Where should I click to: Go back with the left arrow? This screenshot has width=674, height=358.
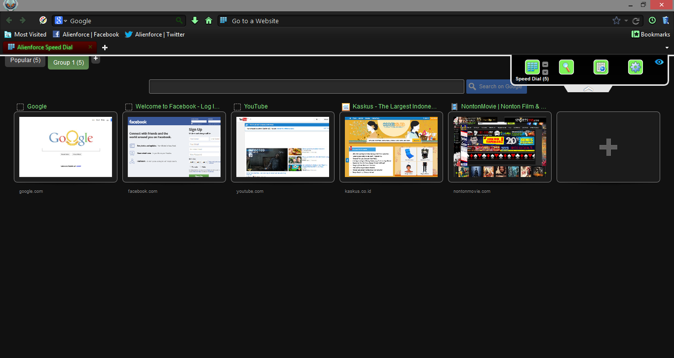[x=9, y=21]
